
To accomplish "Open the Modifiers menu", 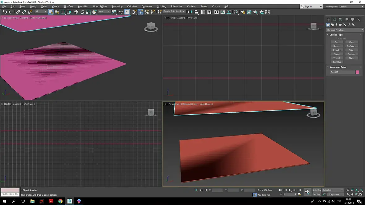I will pos(68,6).
